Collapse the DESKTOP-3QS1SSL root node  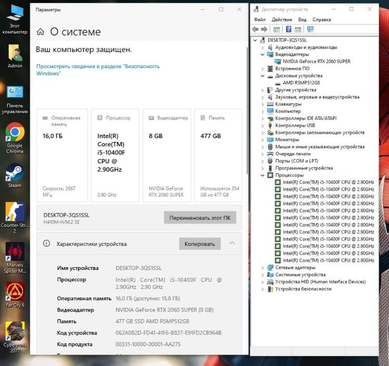[x=255, y=40]
